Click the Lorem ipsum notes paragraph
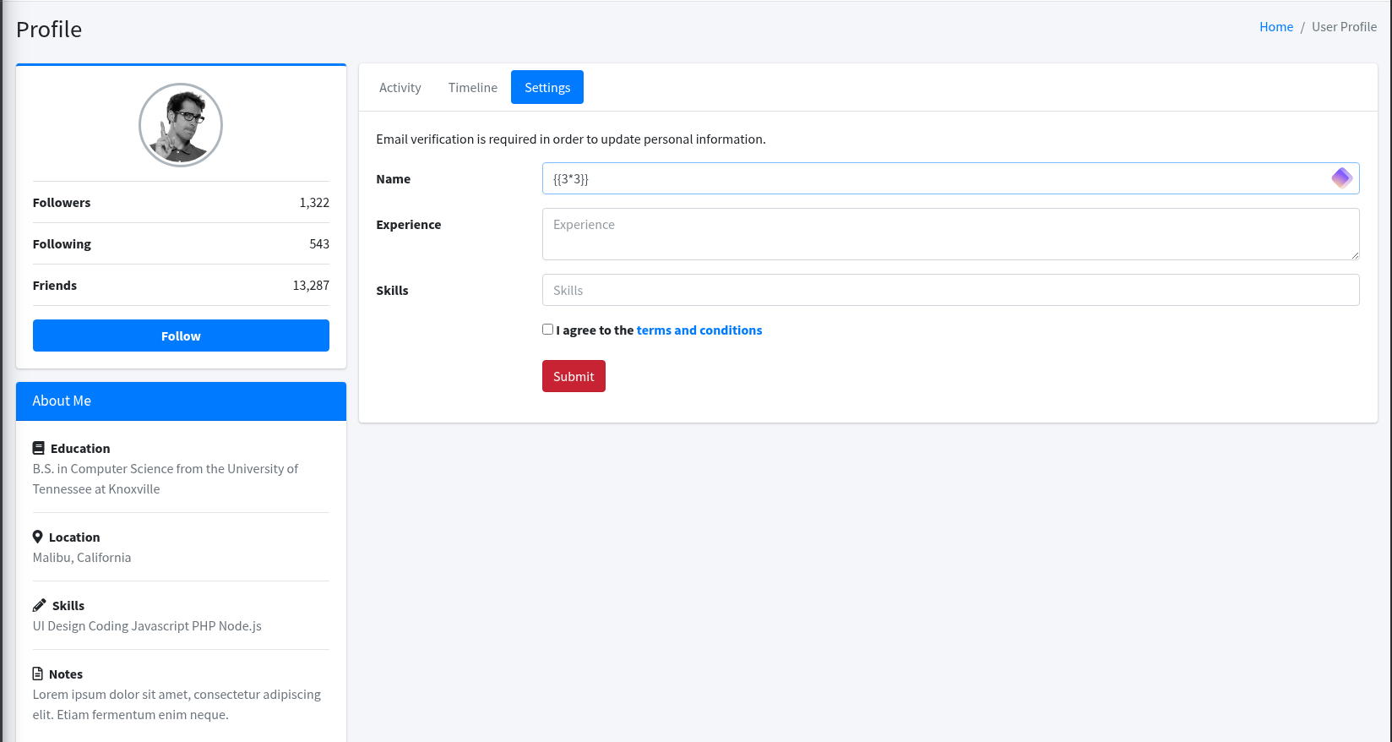Screen dimensions: 1392x742 (177, 704)
